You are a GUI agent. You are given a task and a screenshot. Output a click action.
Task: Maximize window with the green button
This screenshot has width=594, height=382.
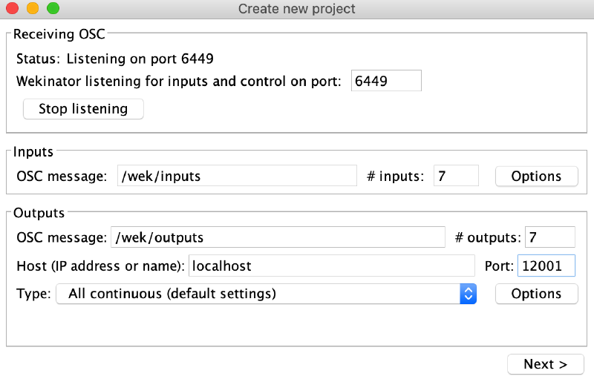(53, 9)
